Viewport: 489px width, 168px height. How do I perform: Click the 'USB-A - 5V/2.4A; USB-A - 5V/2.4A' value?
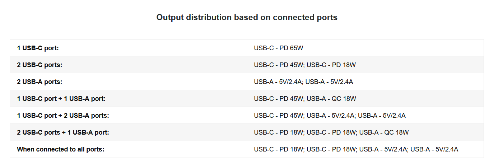tap(303, 82)
